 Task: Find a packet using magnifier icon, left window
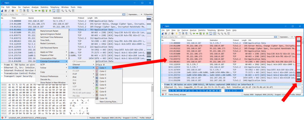click(x=32, y=11)
